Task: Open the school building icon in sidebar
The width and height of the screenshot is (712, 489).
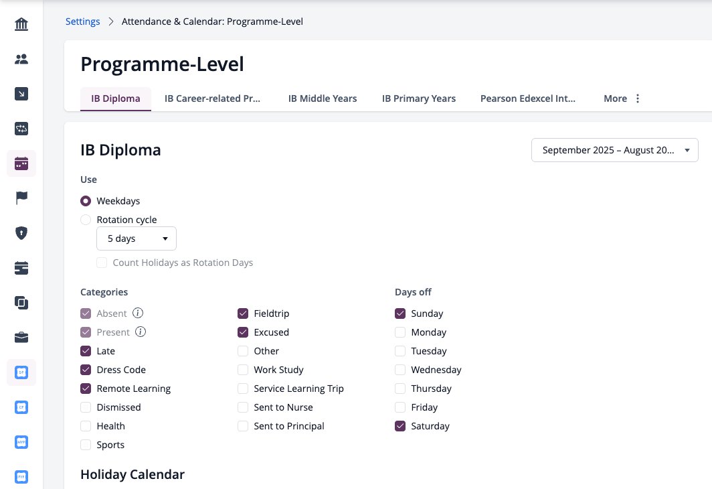Action: [x=21, y=24]
